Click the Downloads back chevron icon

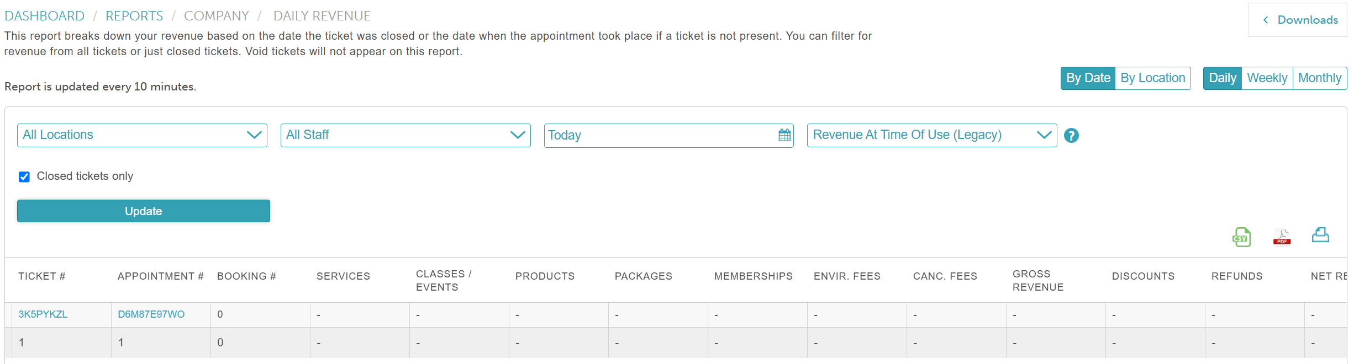pyautogui.click(x=1266, y=20)
